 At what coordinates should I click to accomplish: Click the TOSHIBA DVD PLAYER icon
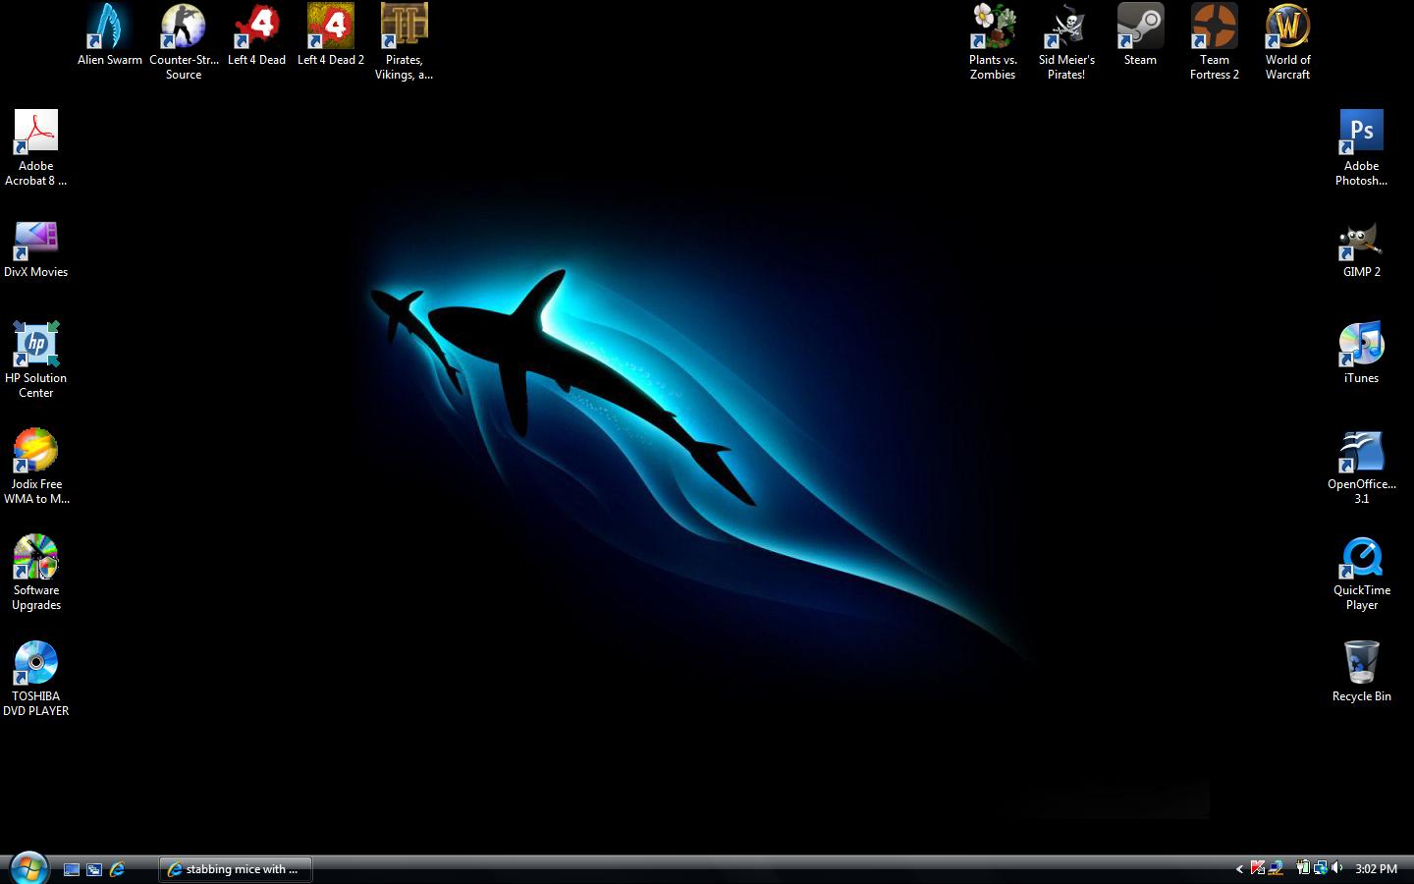coord(36,663)
